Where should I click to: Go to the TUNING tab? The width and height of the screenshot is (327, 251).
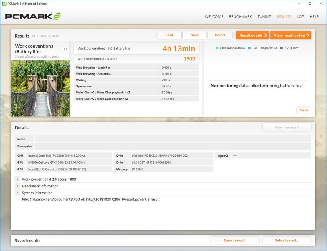point(264,17)
